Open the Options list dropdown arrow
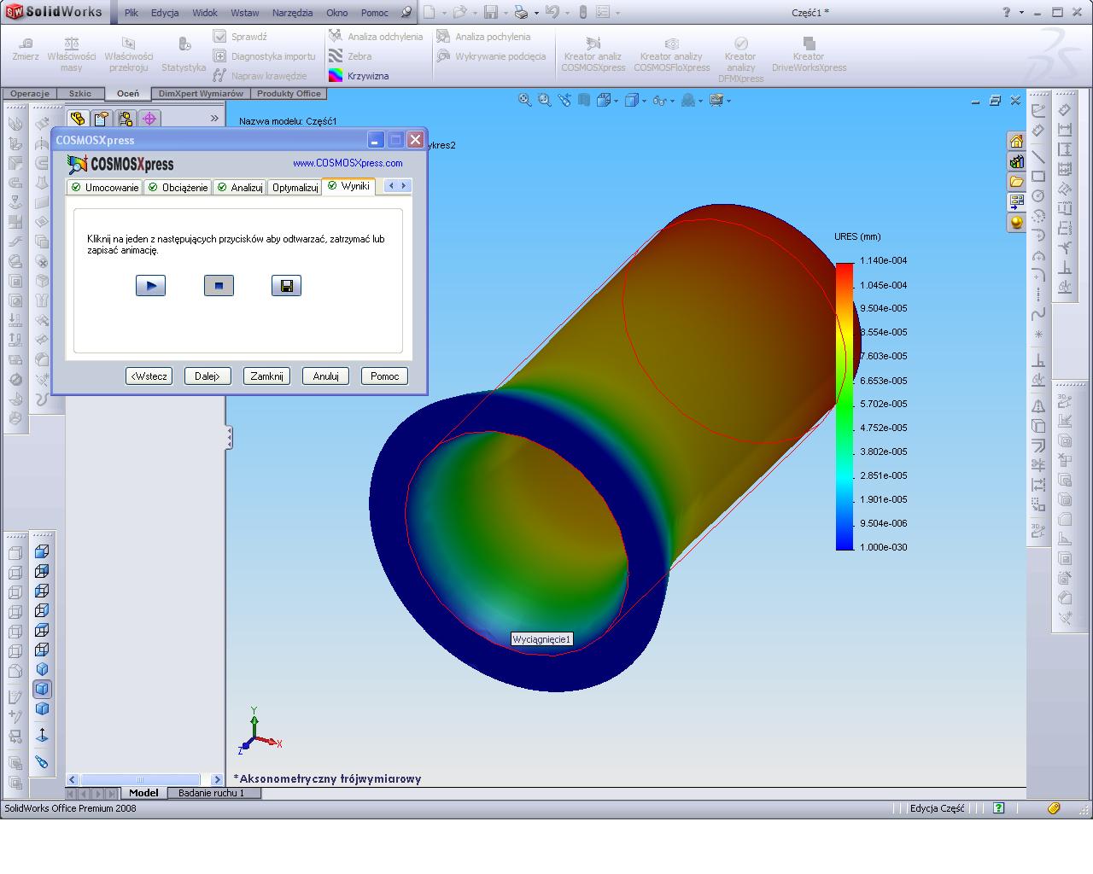1093x874 pixels. coord(617,14)
